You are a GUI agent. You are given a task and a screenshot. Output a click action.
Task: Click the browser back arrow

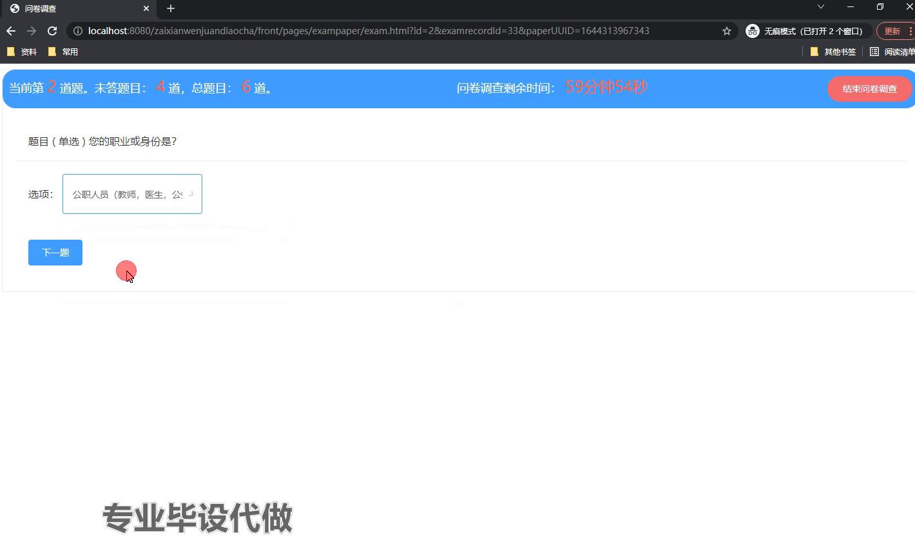pos(11,31)
